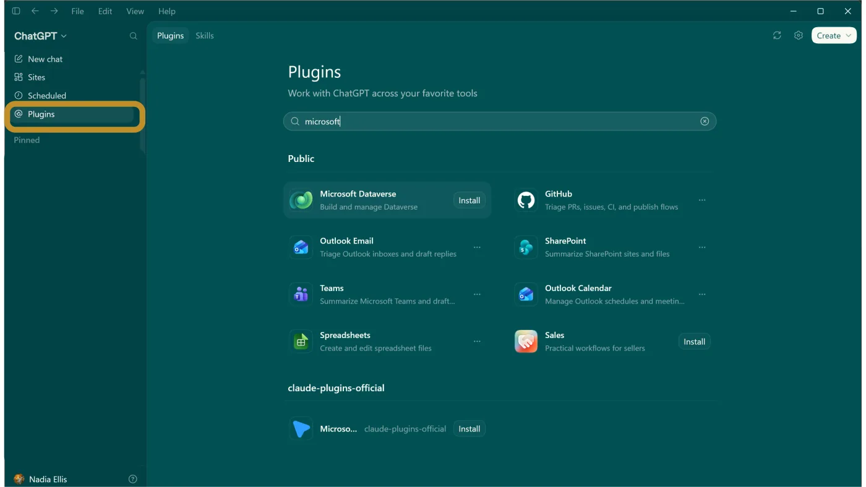Open the Spreadsheets plugin title
This screenshot has width=866, height=487.
click(x=345, y=336)
